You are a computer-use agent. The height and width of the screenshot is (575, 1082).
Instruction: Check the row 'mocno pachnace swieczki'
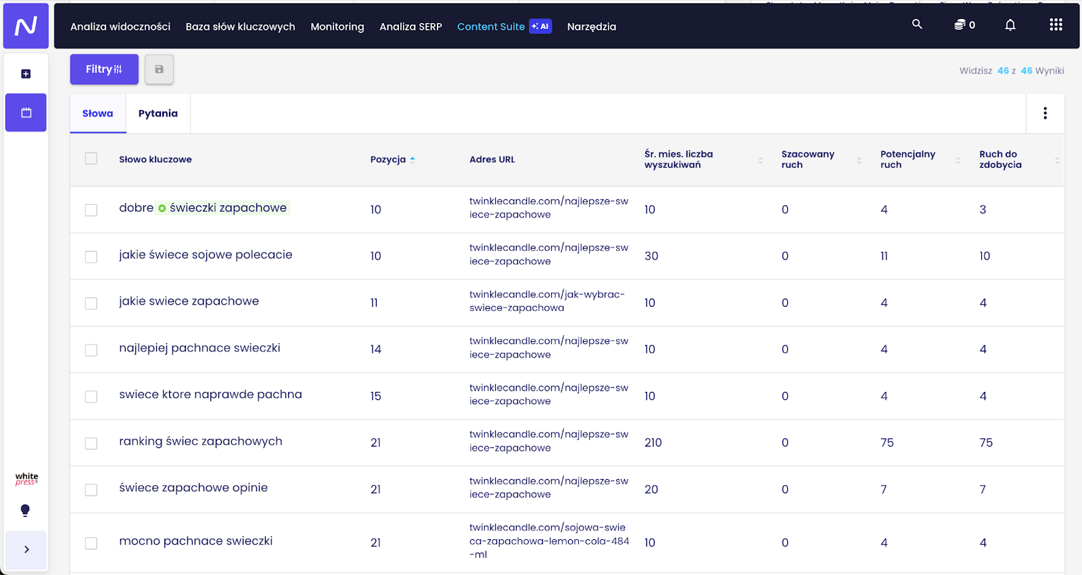tap(91, 543)
